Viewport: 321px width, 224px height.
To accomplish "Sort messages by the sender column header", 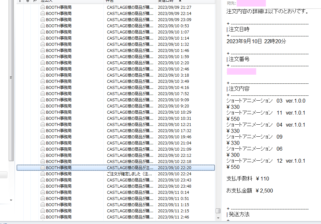I will click(x=71, y=1).
